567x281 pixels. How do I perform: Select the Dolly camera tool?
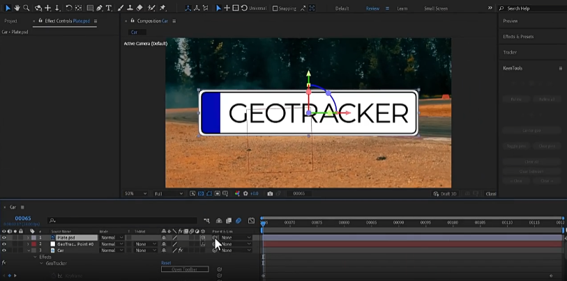[x=56, y=8]
